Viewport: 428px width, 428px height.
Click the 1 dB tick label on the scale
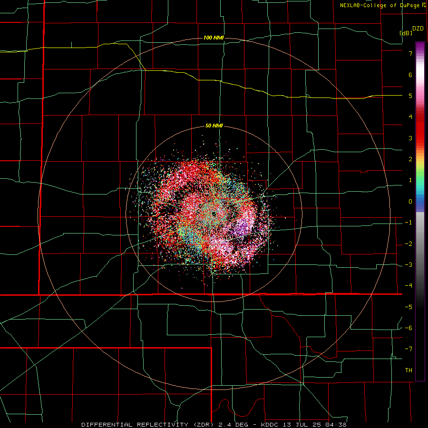point(410,180)
